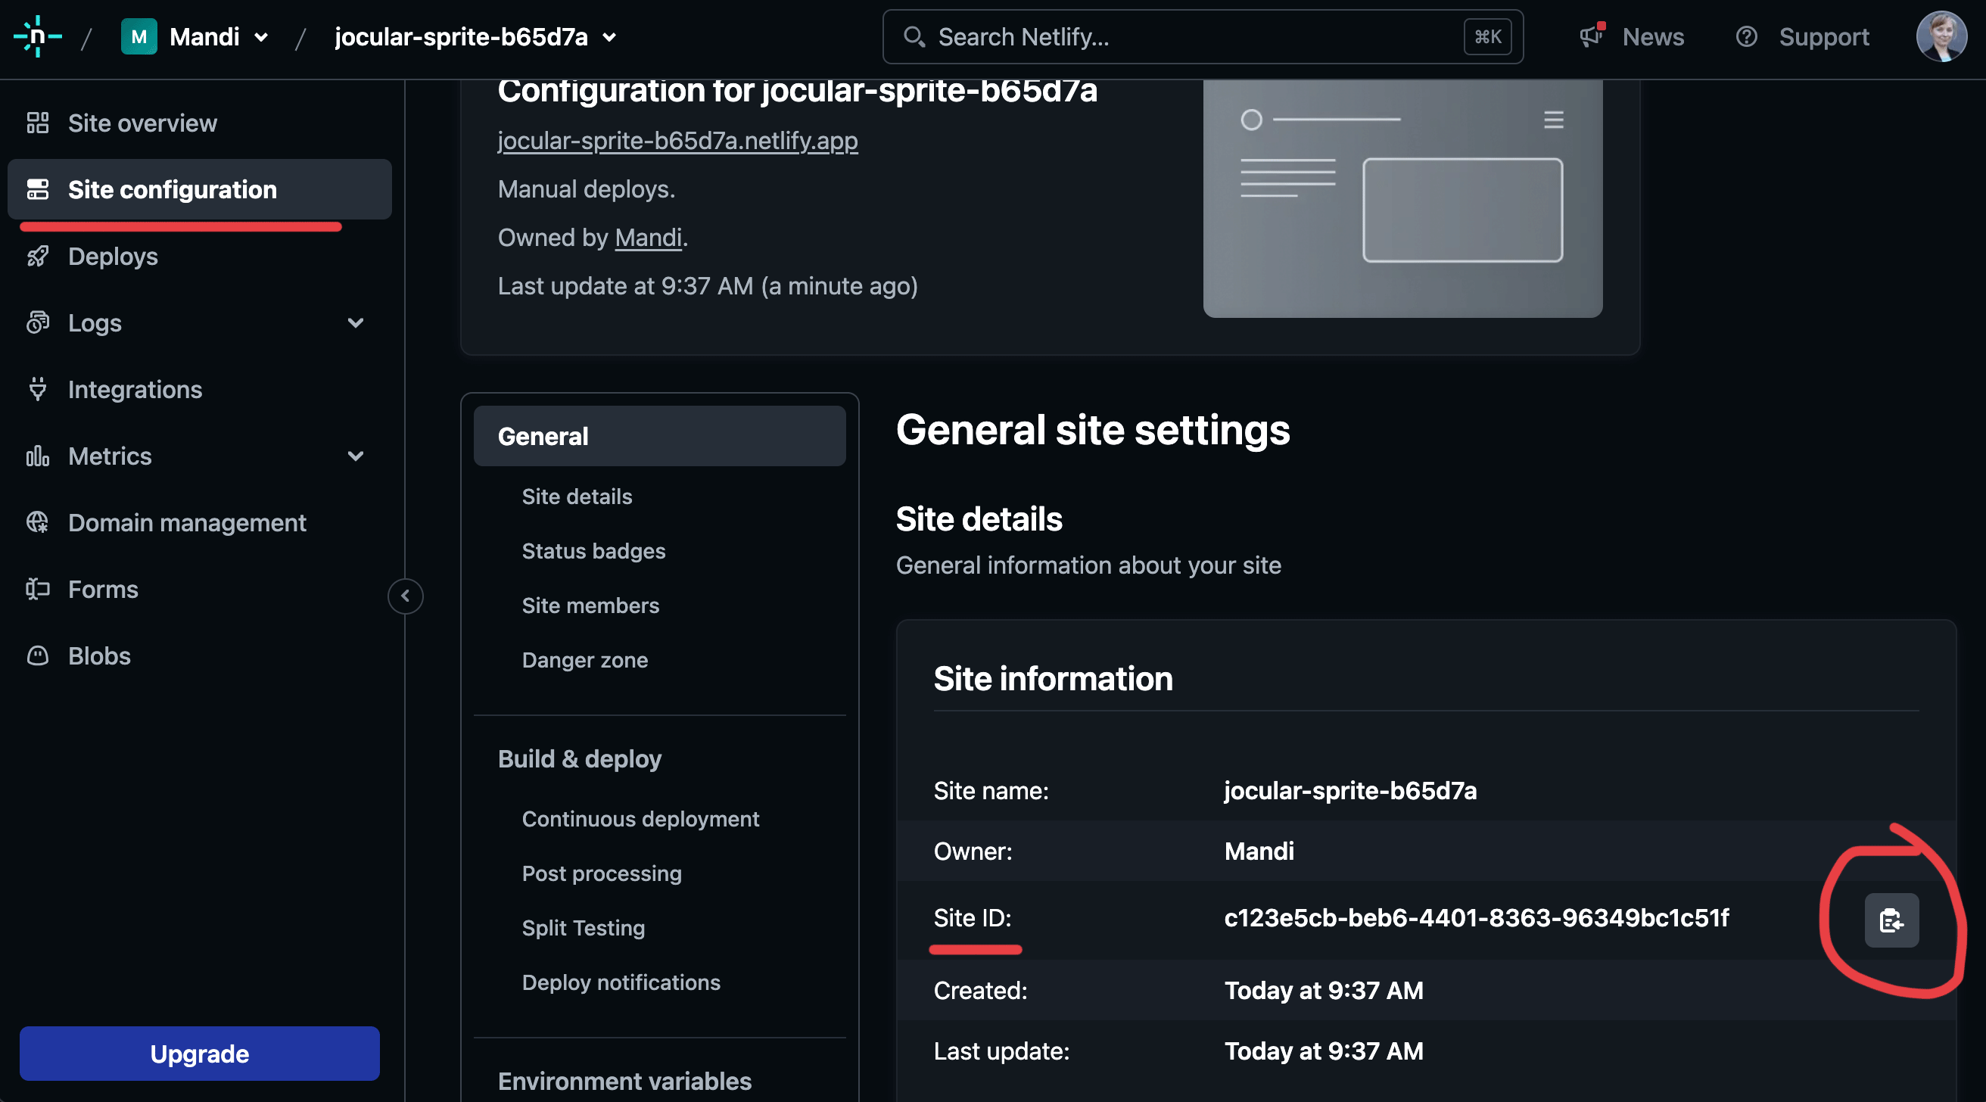
Task: Open Blobs from the sidebar
Action: coord(98,656)
